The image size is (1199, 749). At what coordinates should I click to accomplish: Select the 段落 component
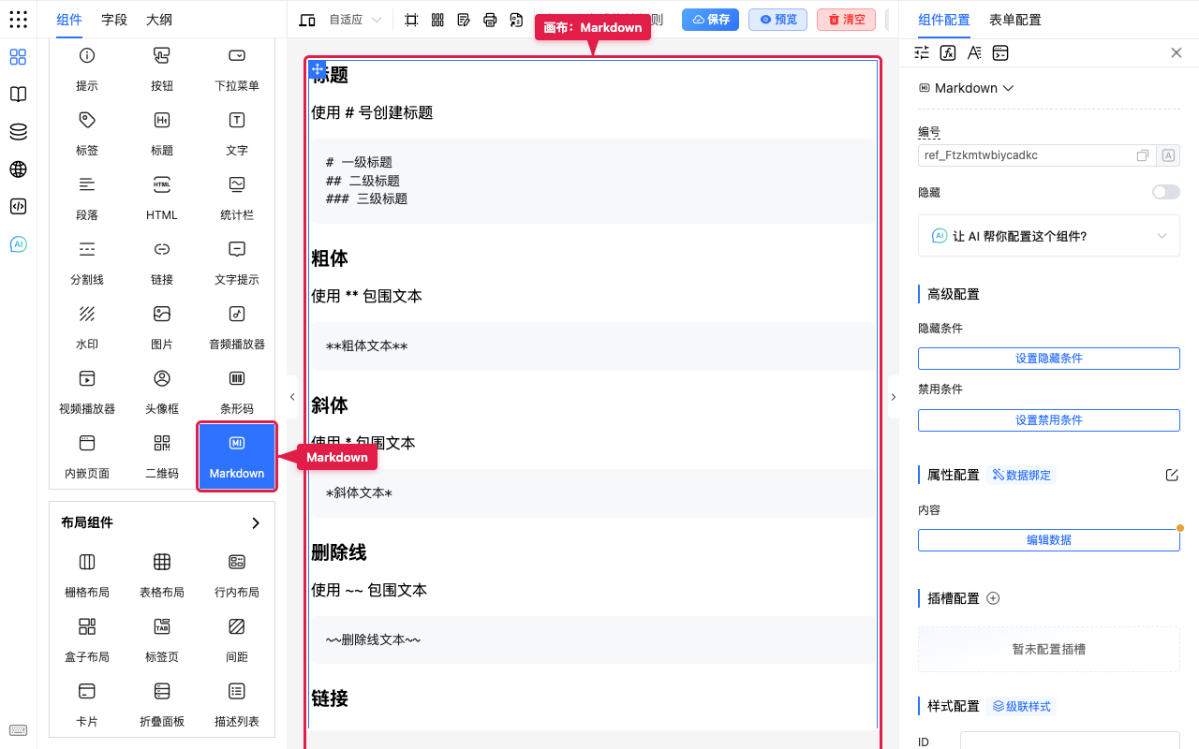point(87,198)
